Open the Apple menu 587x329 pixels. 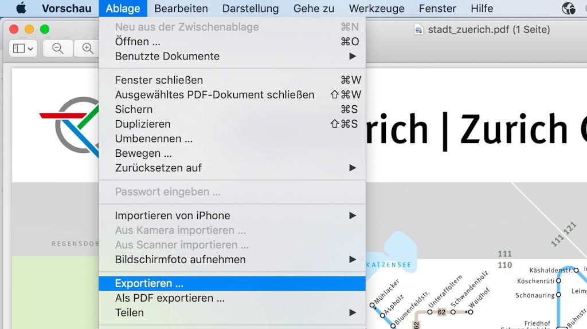(x=21, y=8)
